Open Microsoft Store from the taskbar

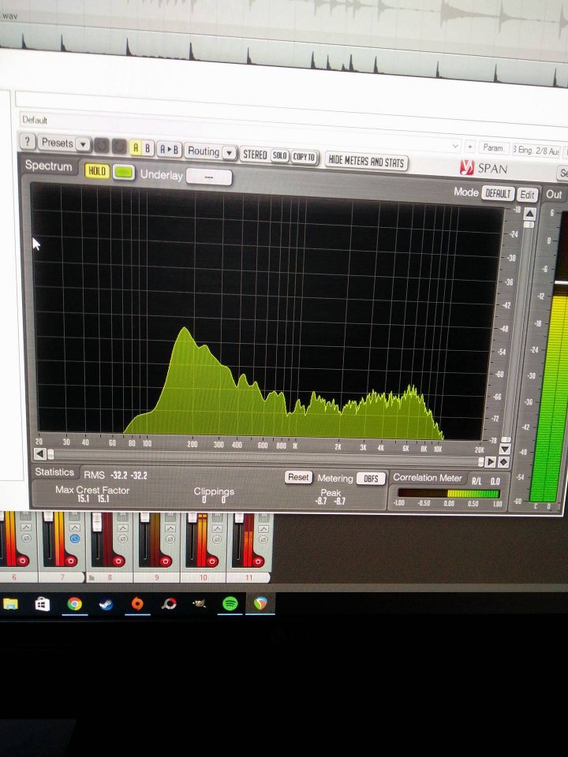(43, 604)
